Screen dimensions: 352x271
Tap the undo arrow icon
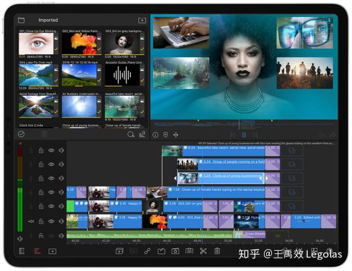point(322,135)
